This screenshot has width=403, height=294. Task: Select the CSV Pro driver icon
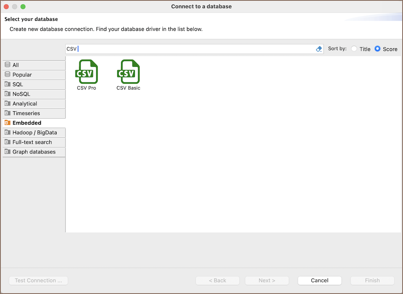tap(86, 72)
